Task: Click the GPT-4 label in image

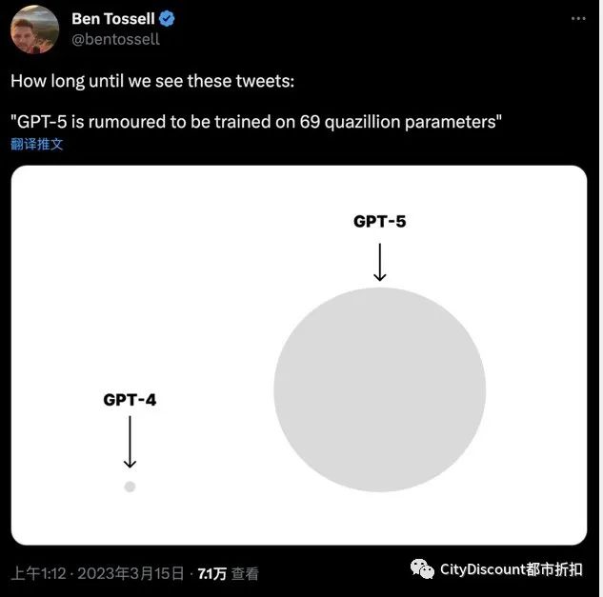Action: click(x=130, y=400)
